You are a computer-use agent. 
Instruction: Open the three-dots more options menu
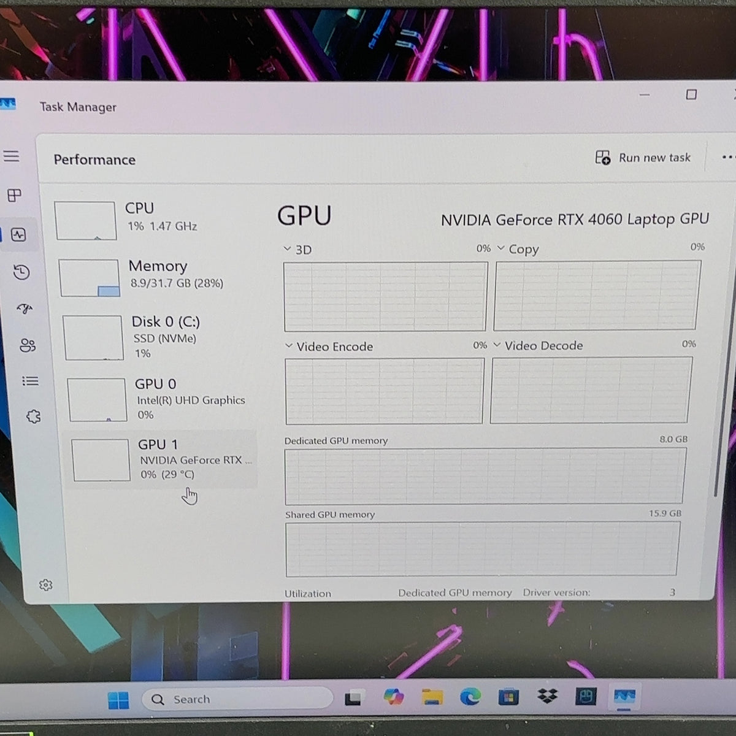click(x=728, y=157)
